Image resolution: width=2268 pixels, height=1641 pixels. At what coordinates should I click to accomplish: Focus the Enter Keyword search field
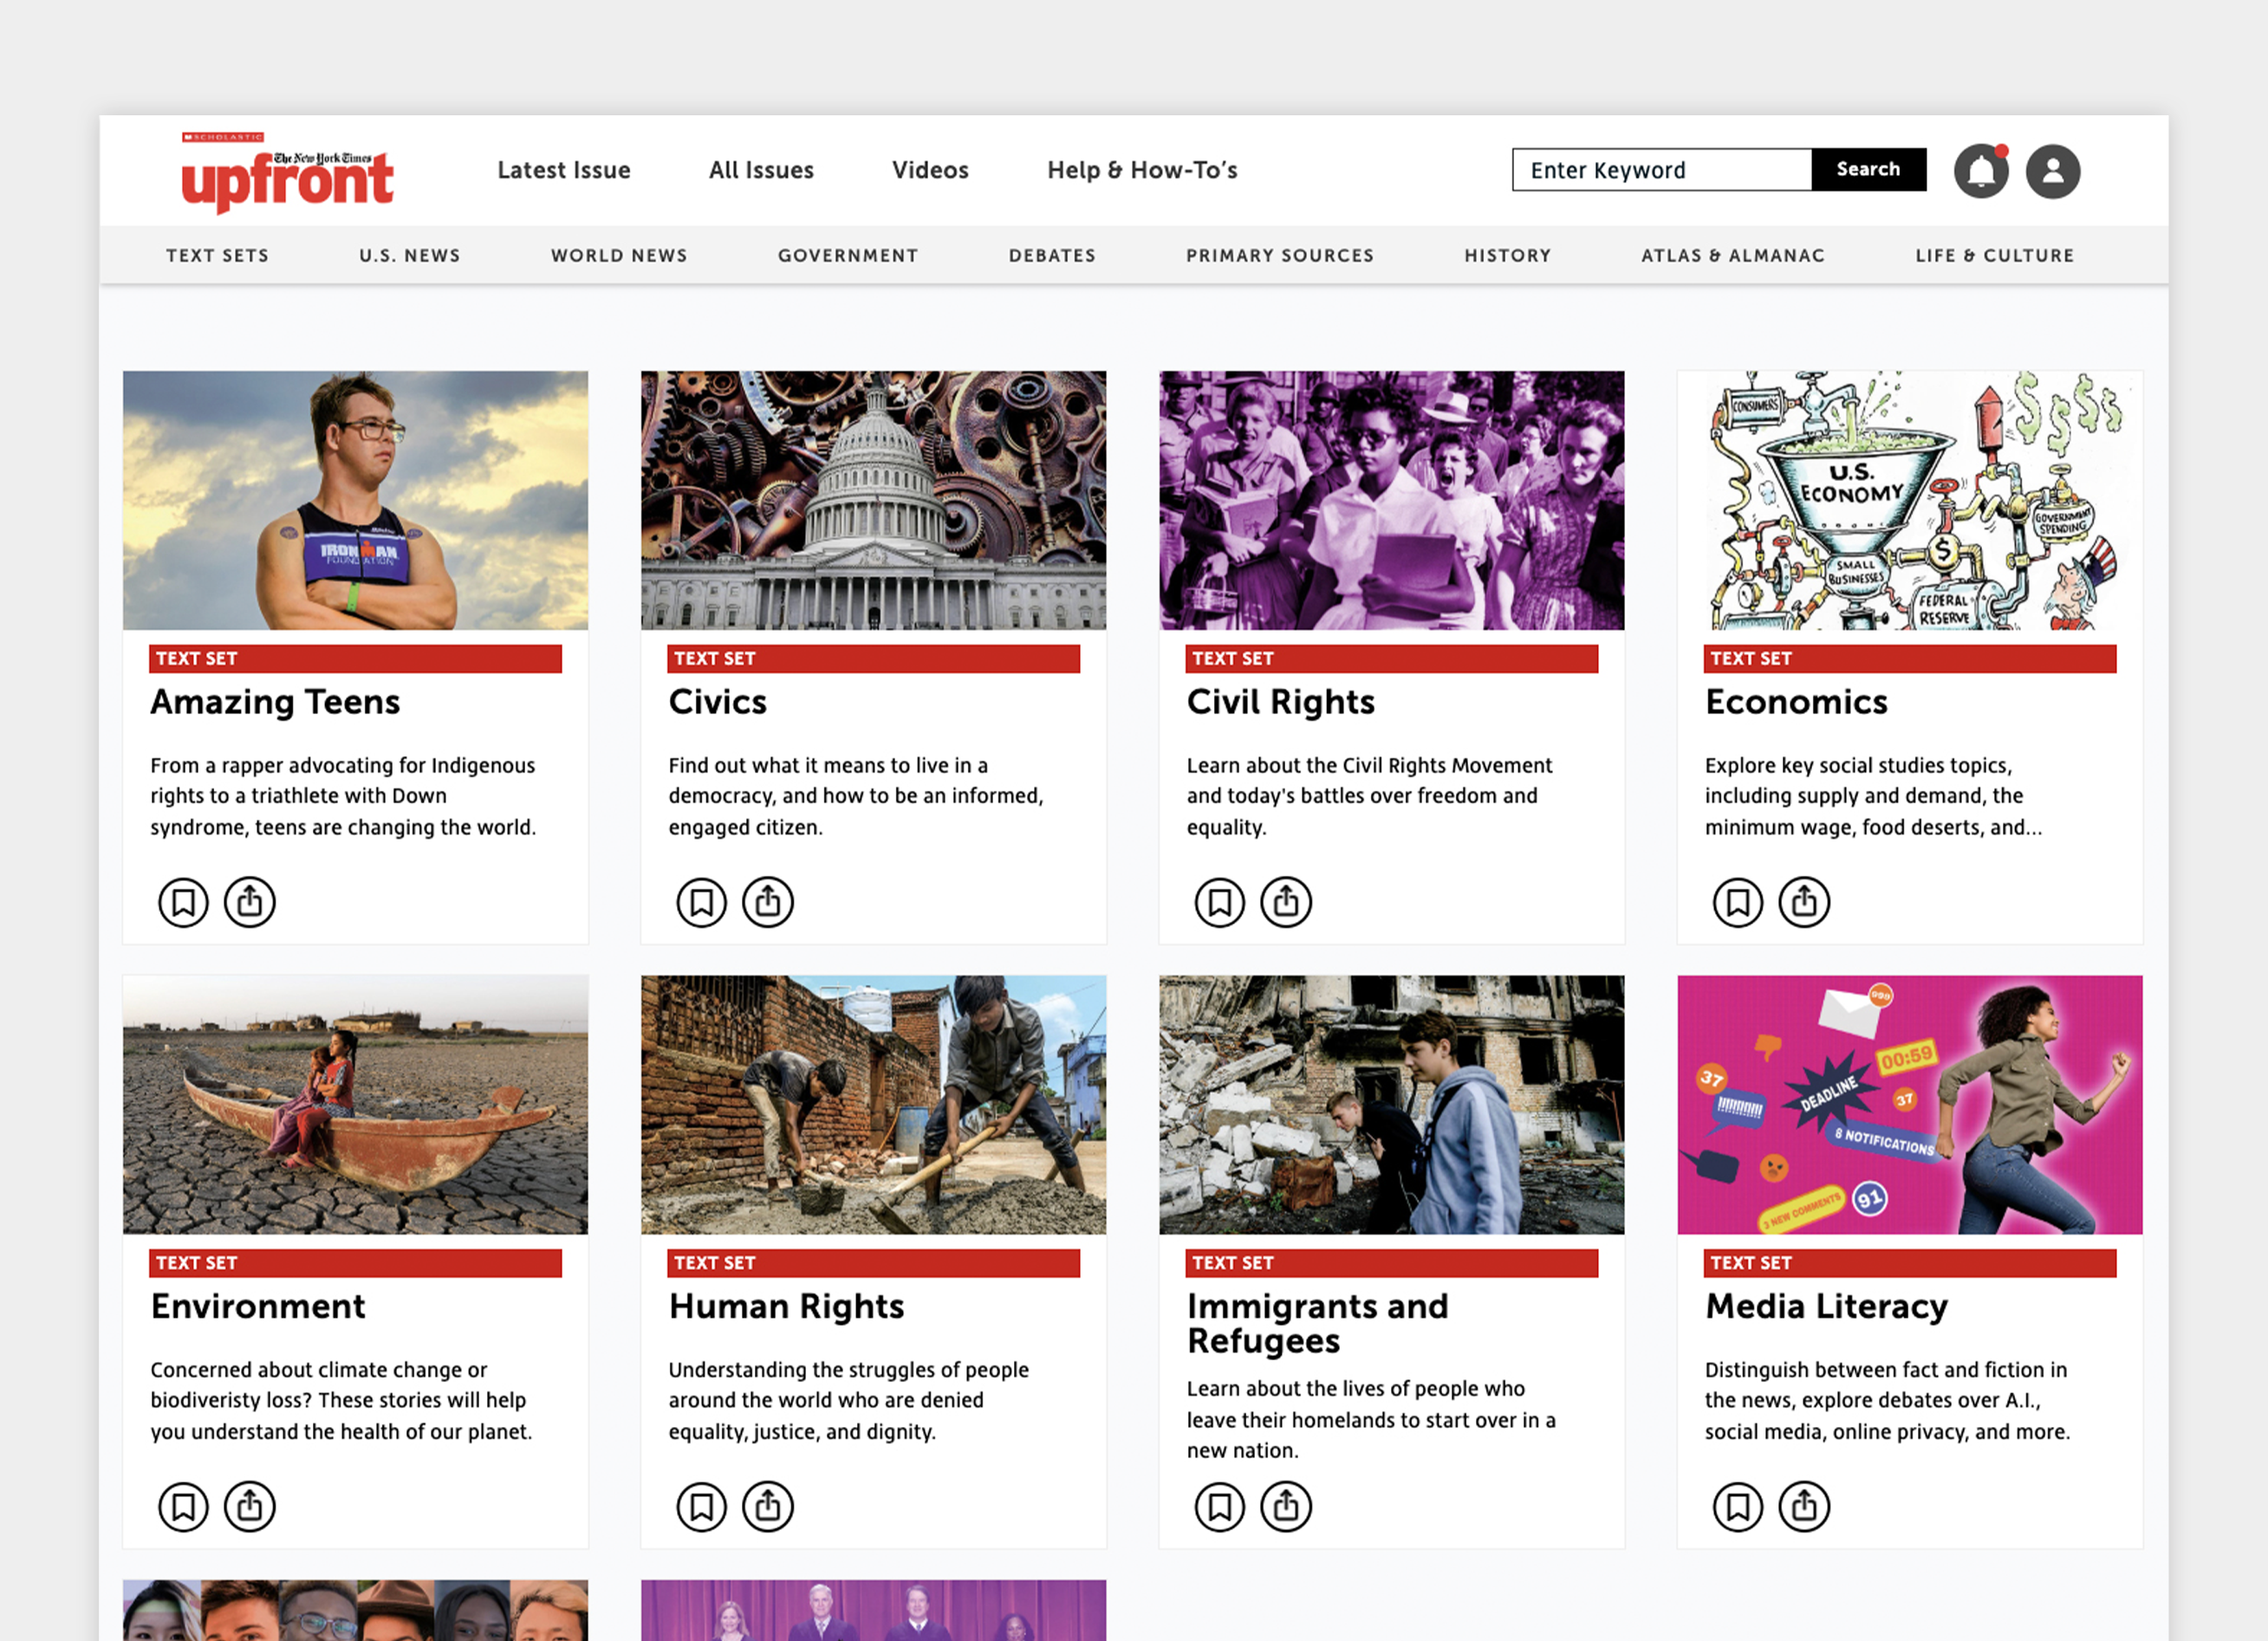[x=1662, y=169]
